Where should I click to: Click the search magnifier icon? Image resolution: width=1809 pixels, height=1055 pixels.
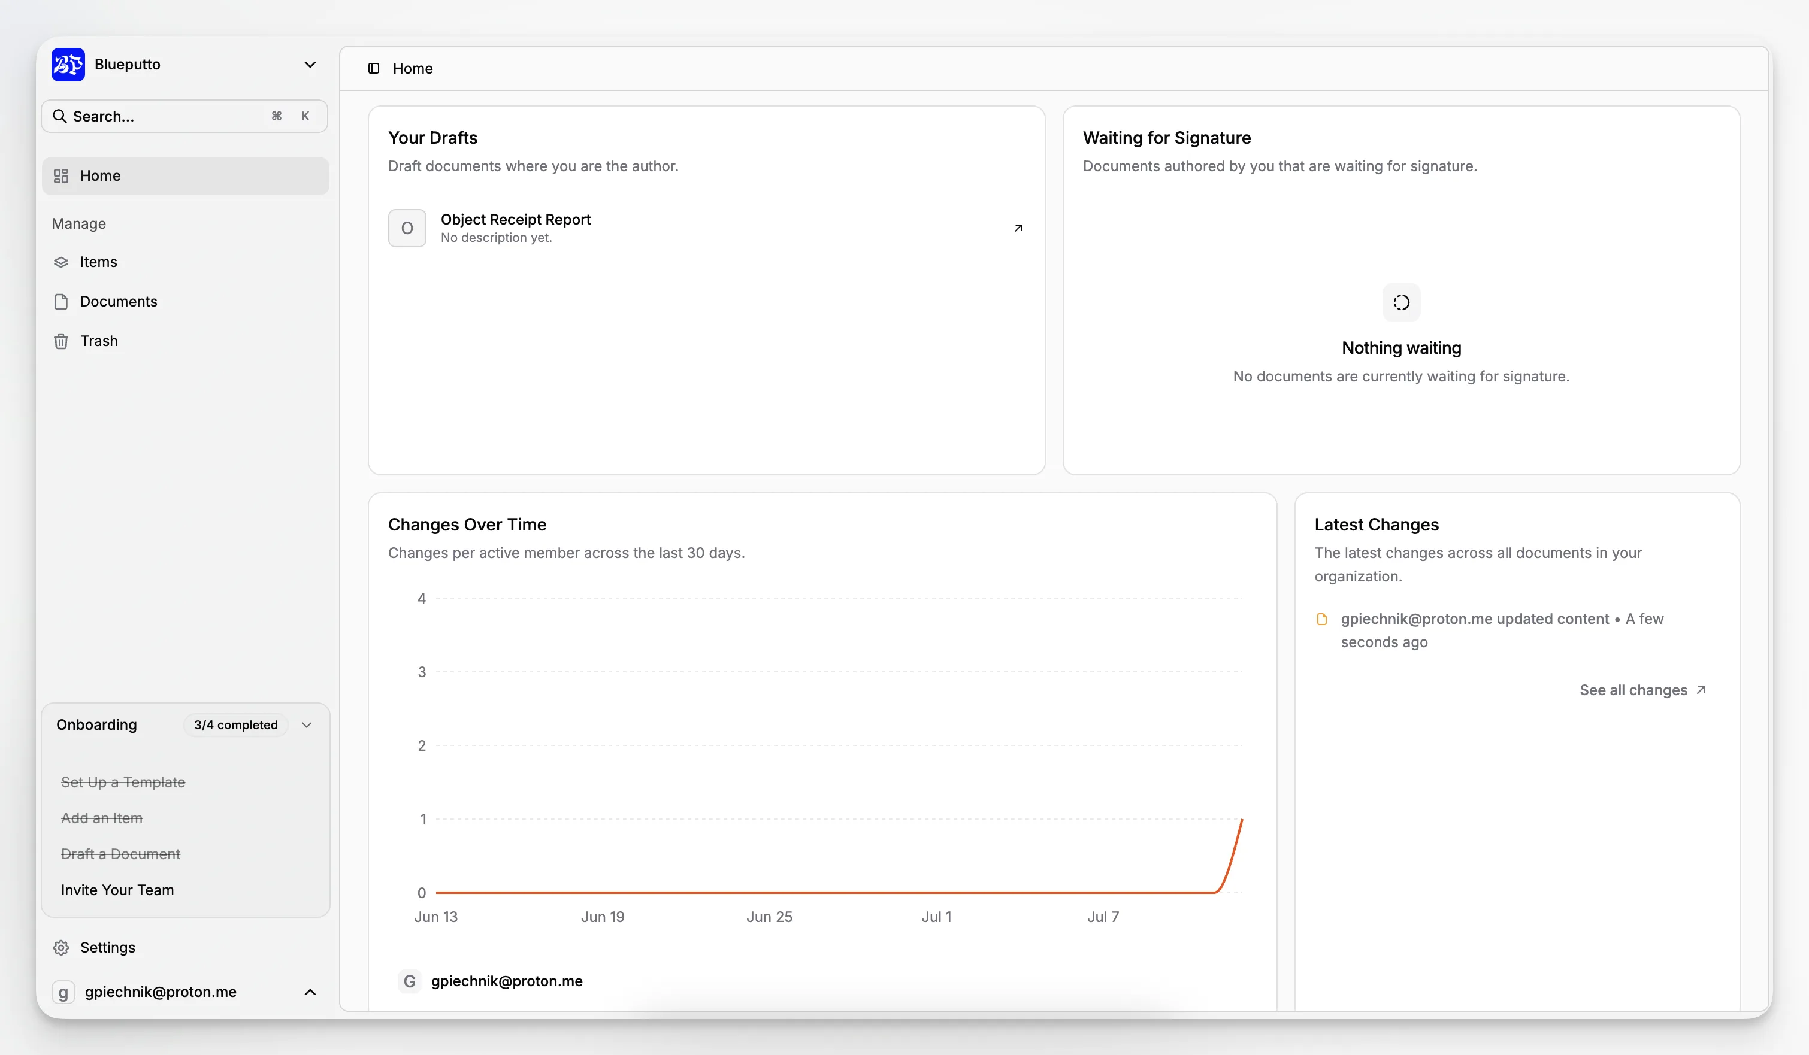[59, 116]
